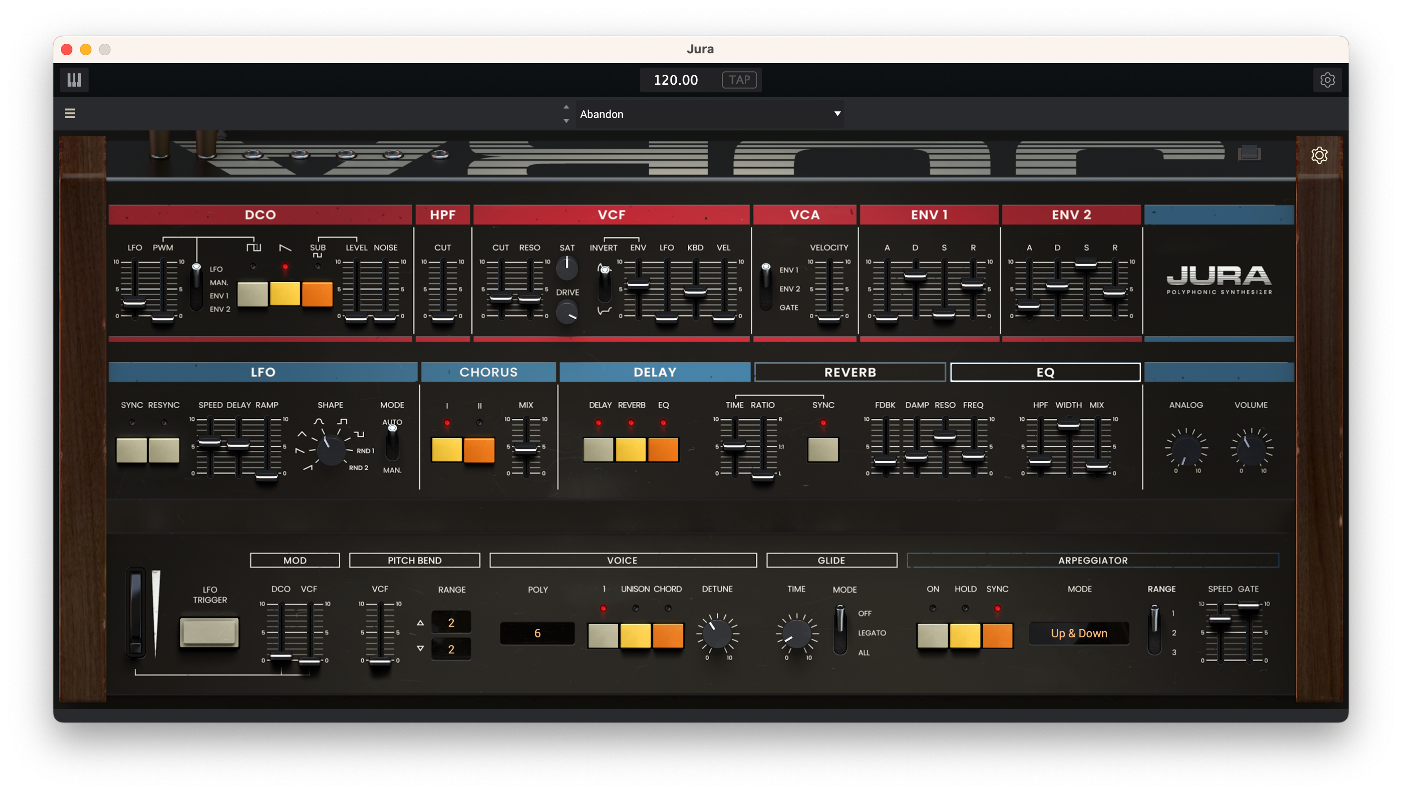Open the POLY voice count selector
Screen dimensions: 1402x793
(537, 634)
